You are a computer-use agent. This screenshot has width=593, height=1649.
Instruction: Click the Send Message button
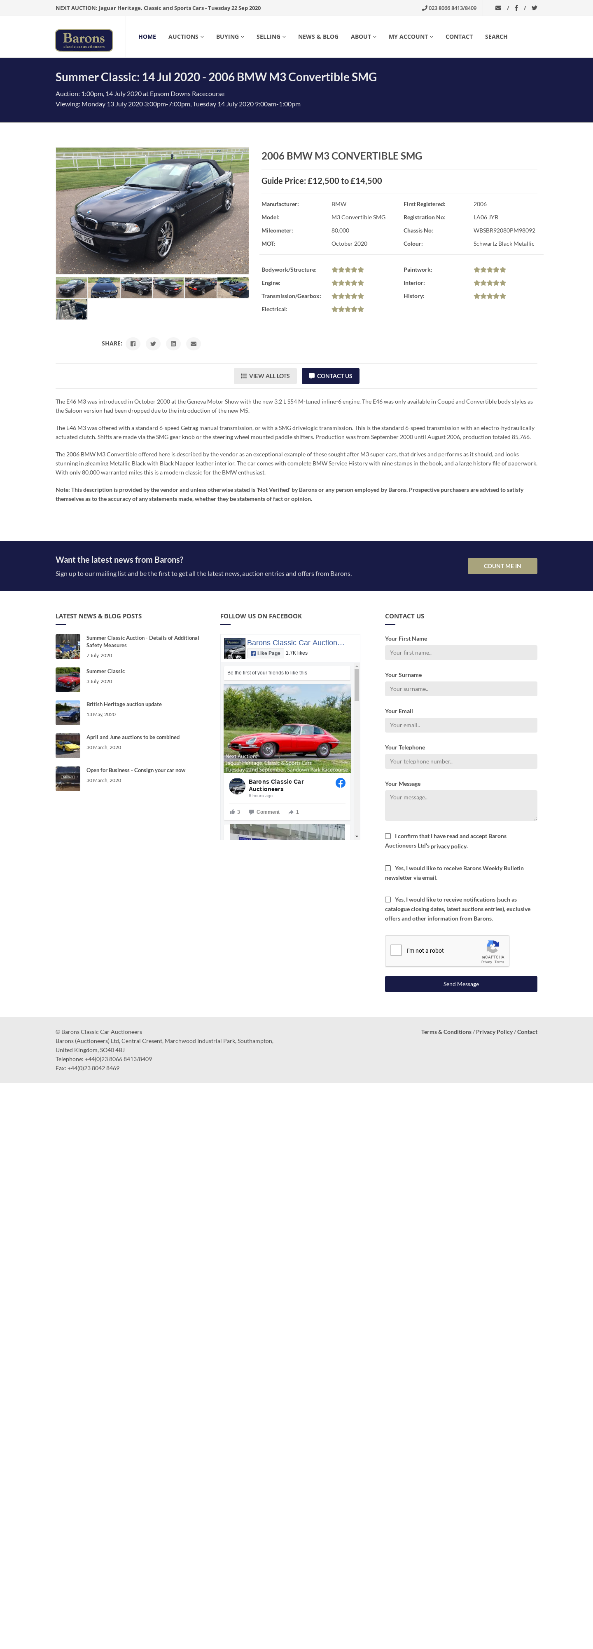[x=460, y=984]
